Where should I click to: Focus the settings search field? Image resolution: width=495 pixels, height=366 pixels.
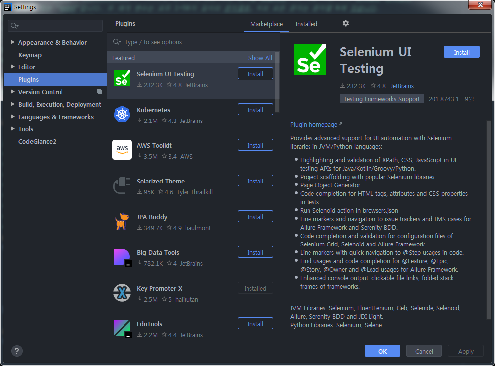click(x=55, y=26)
